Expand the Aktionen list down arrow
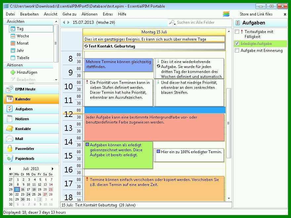The width and height of the screenshot is (291, 218). [x=56, y=80]
